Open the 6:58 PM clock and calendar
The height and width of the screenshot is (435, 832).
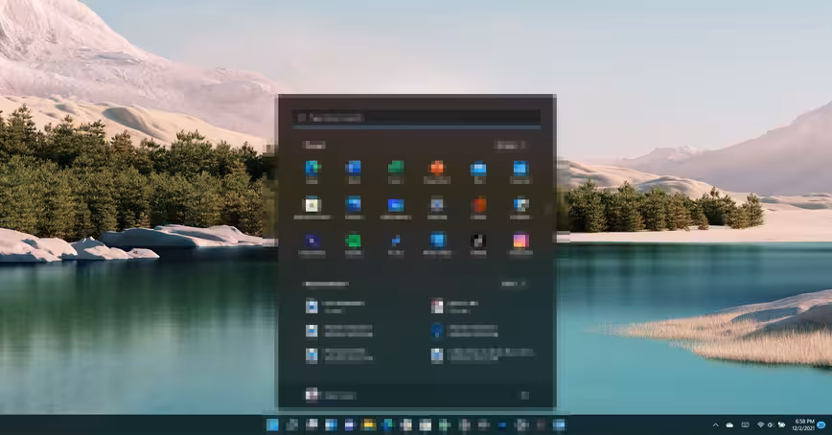[803, 424]
